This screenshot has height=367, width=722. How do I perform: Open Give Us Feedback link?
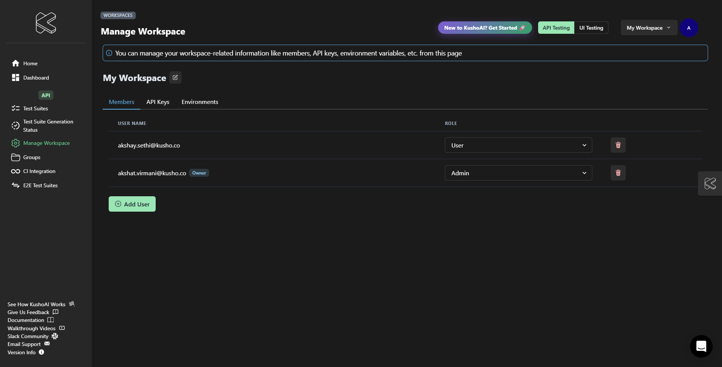pos(28,312)
